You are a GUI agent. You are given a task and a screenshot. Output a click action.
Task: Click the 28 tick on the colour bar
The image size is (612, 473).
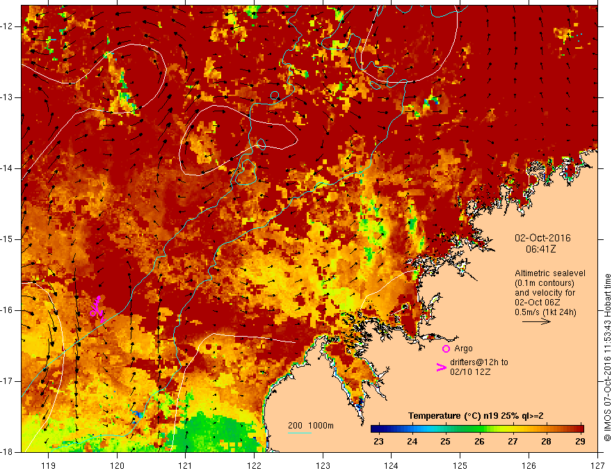point(546,442)
